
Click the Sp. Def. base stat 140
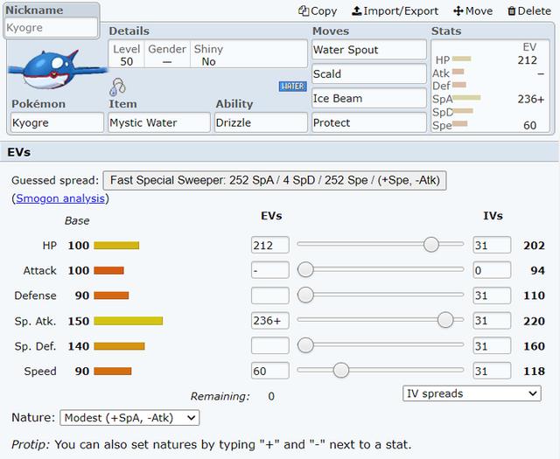pos(79,346)
